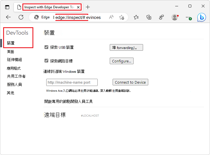Open 服務人員 section
Image resolution: width=210 pixels, height=155 pixels.
[14, 85]
